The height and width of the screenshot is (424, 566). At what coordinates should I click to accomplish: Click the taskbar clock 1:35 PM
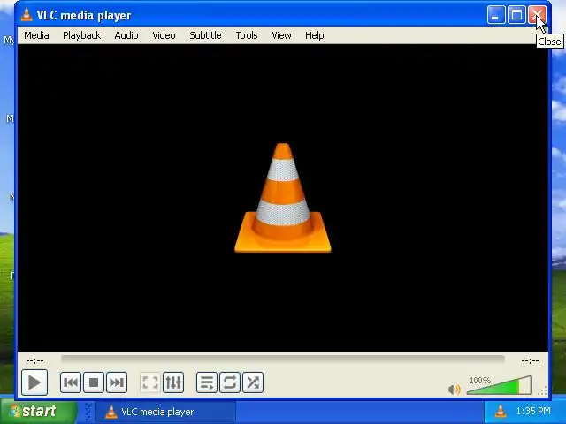[533, 411]
